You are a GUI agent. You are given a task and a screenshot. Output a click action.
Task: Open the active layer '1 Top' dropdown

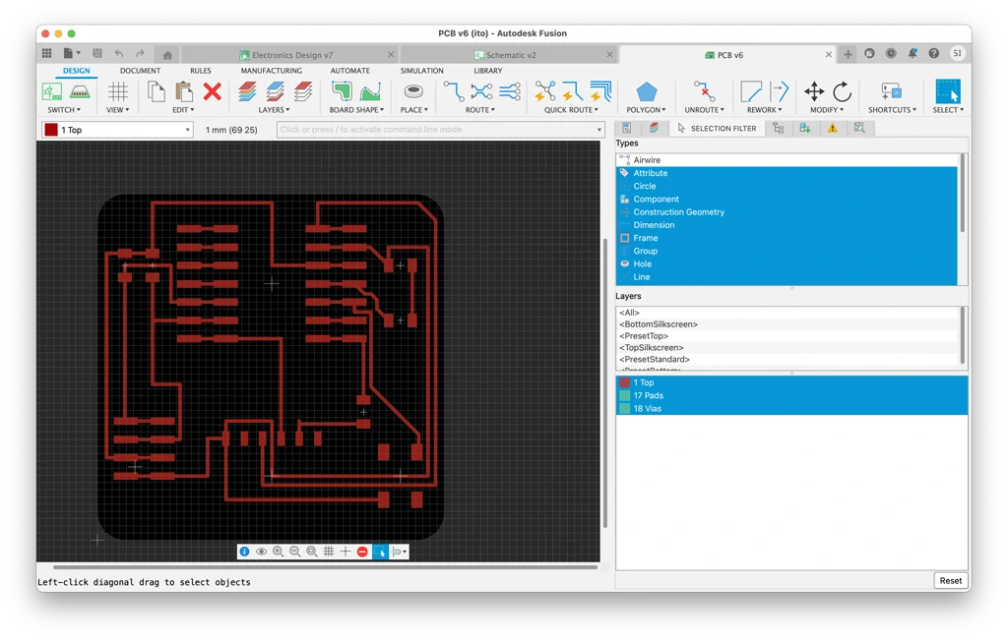(118, 130)
